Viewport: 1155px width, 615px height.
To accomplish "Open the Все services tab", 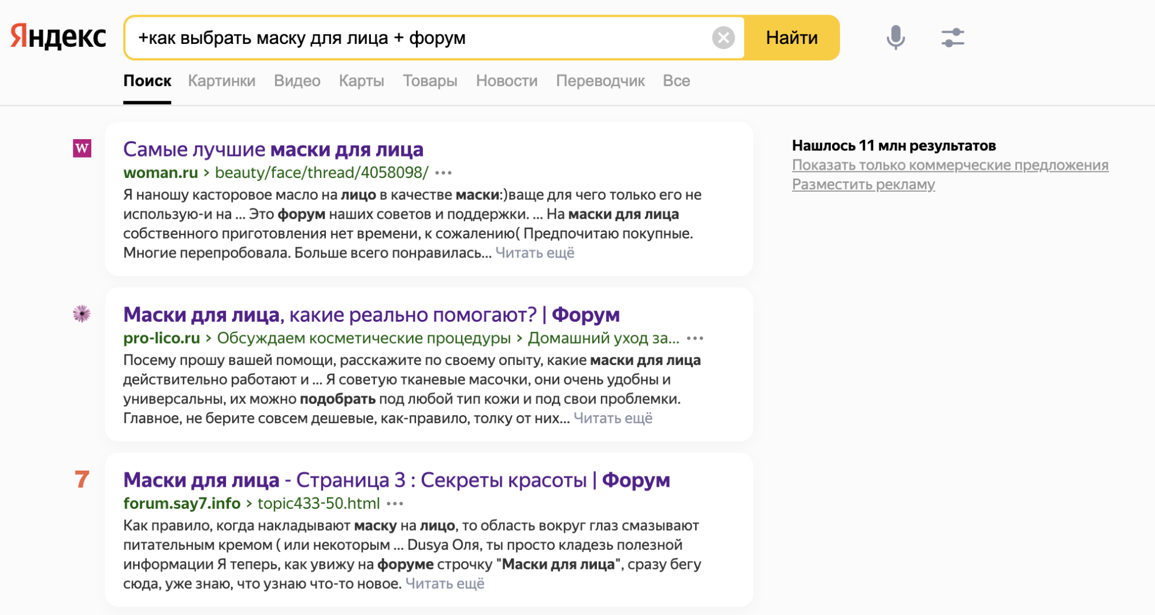I will pos(677,81).
